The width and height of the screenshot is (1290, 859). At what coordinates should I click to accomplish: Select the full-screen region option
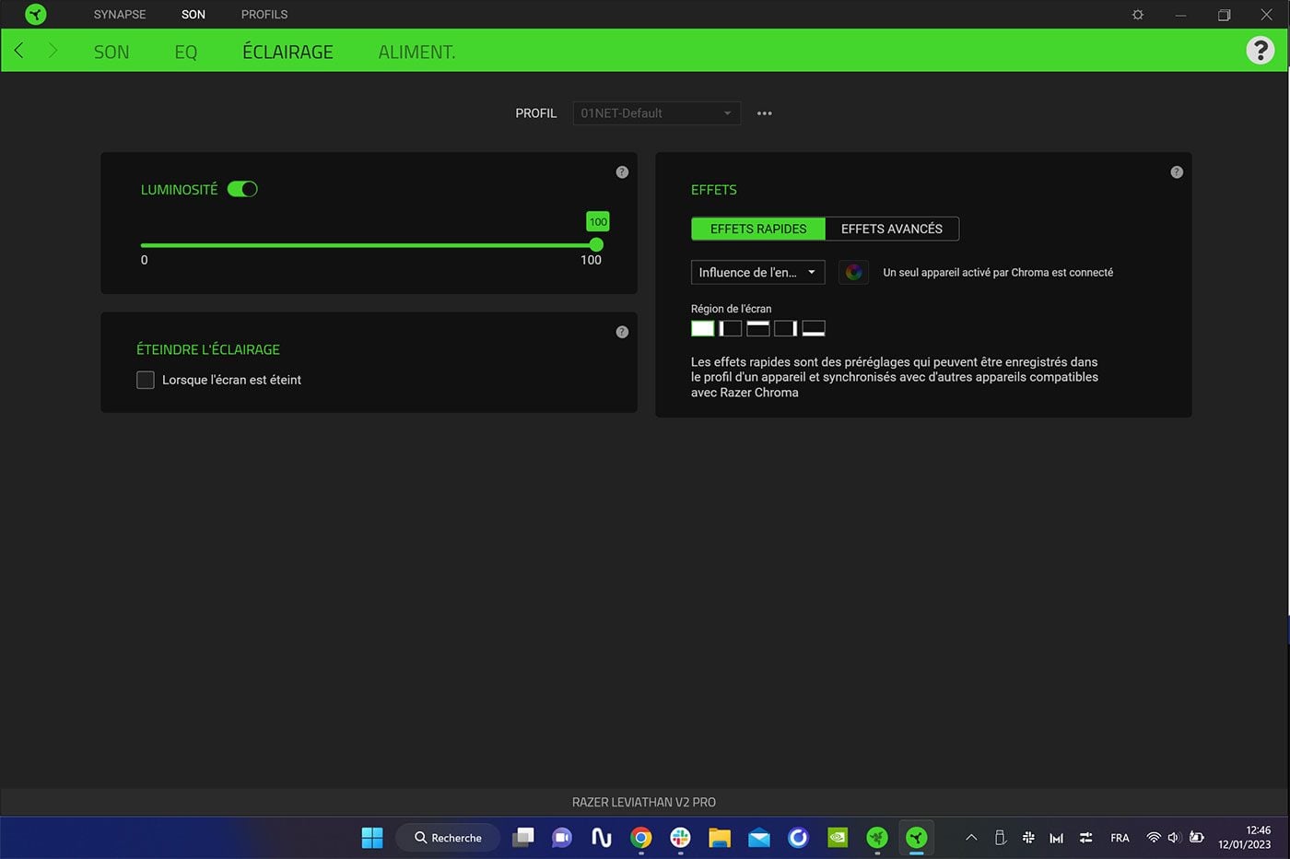pos(702,328)
